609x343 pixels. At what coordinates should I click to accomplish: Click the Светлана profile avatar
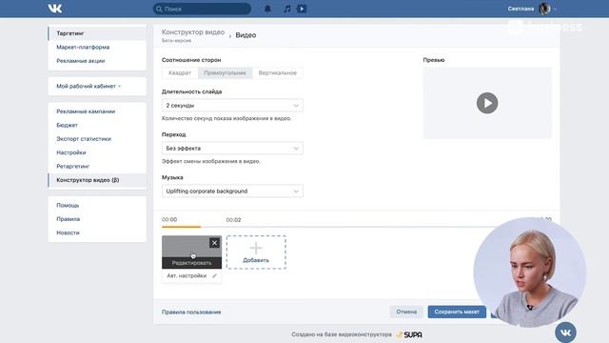[544, 9]
